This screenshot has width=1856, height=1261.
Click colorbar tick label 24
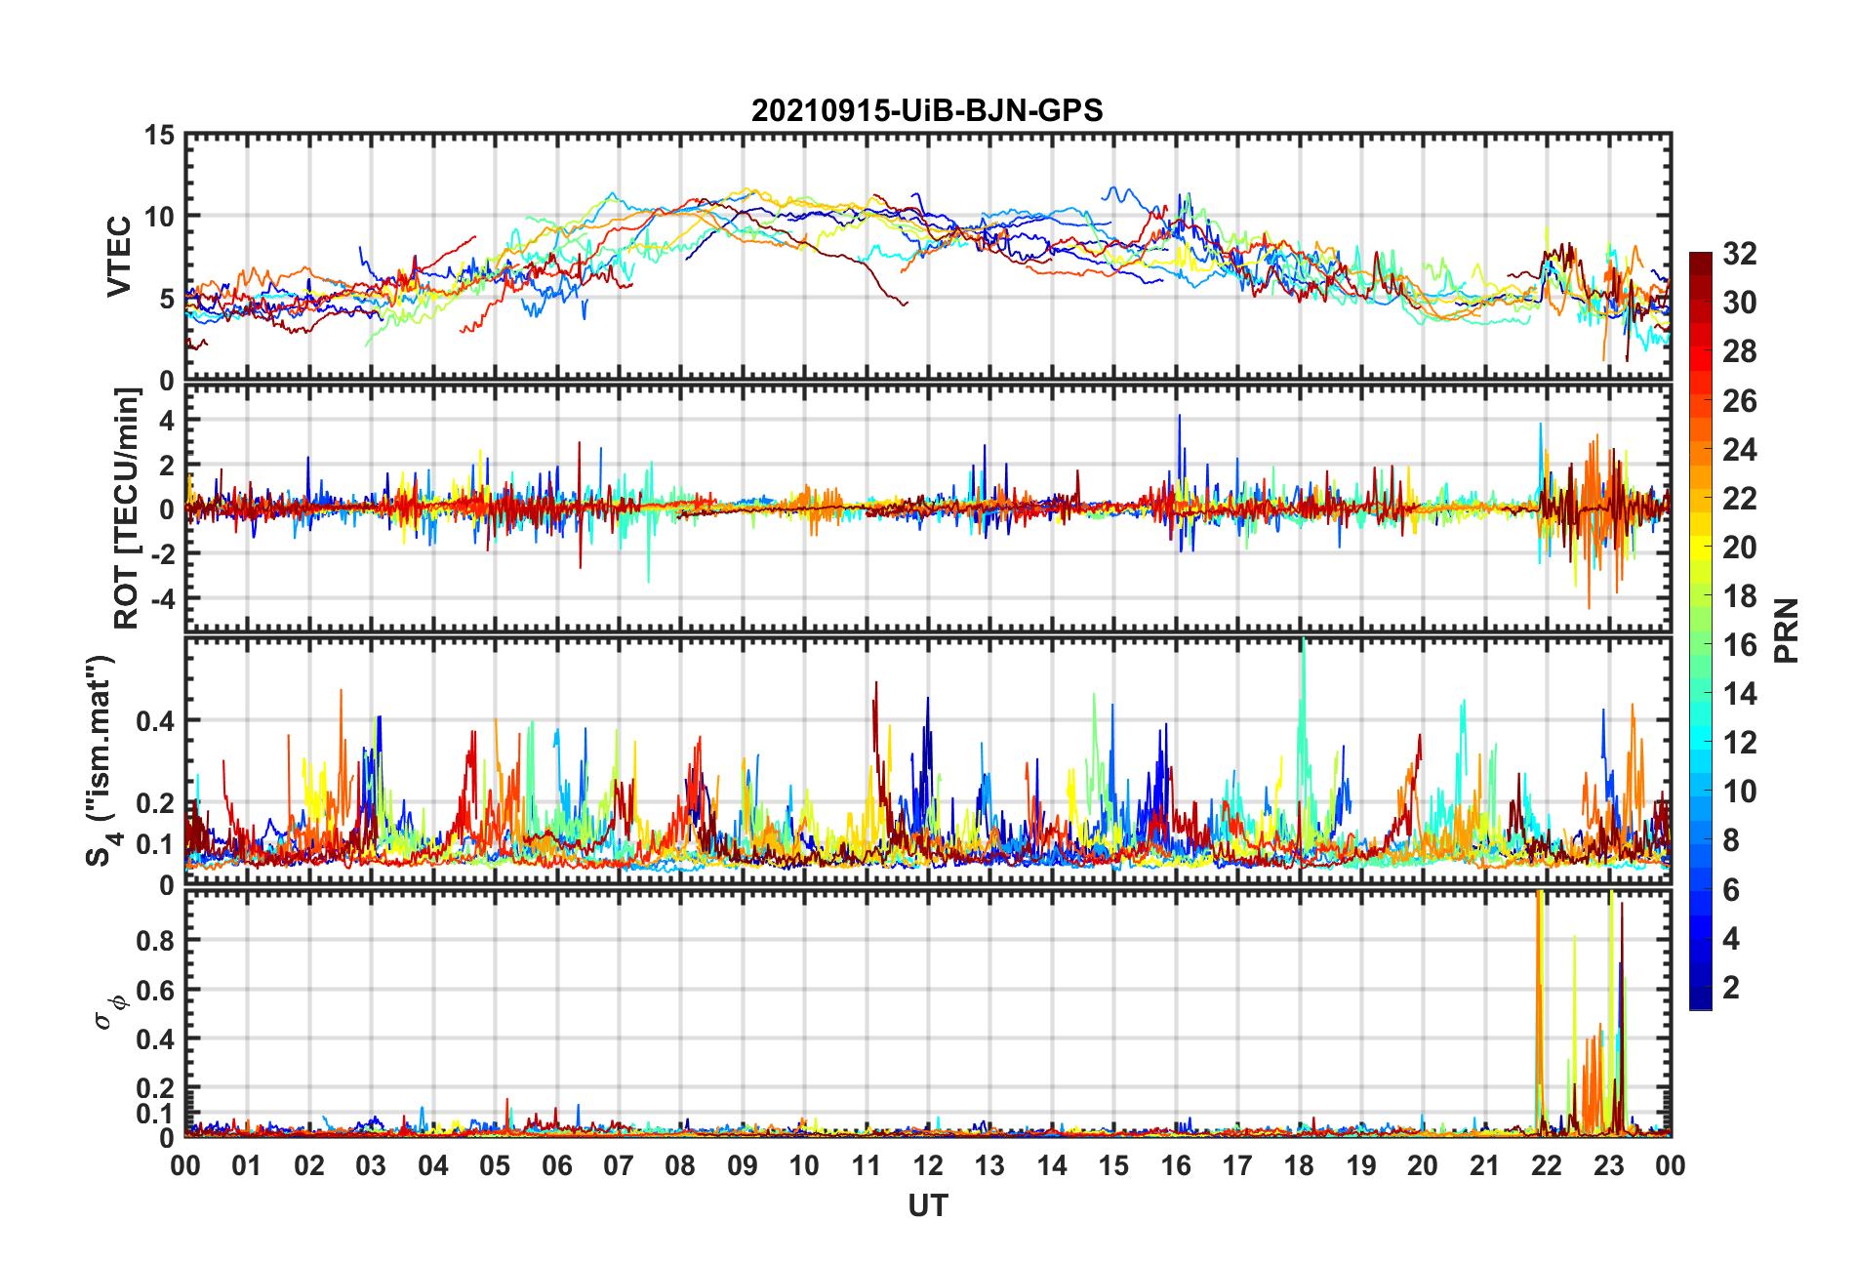pyautogui.click(x=1739, y=449)
